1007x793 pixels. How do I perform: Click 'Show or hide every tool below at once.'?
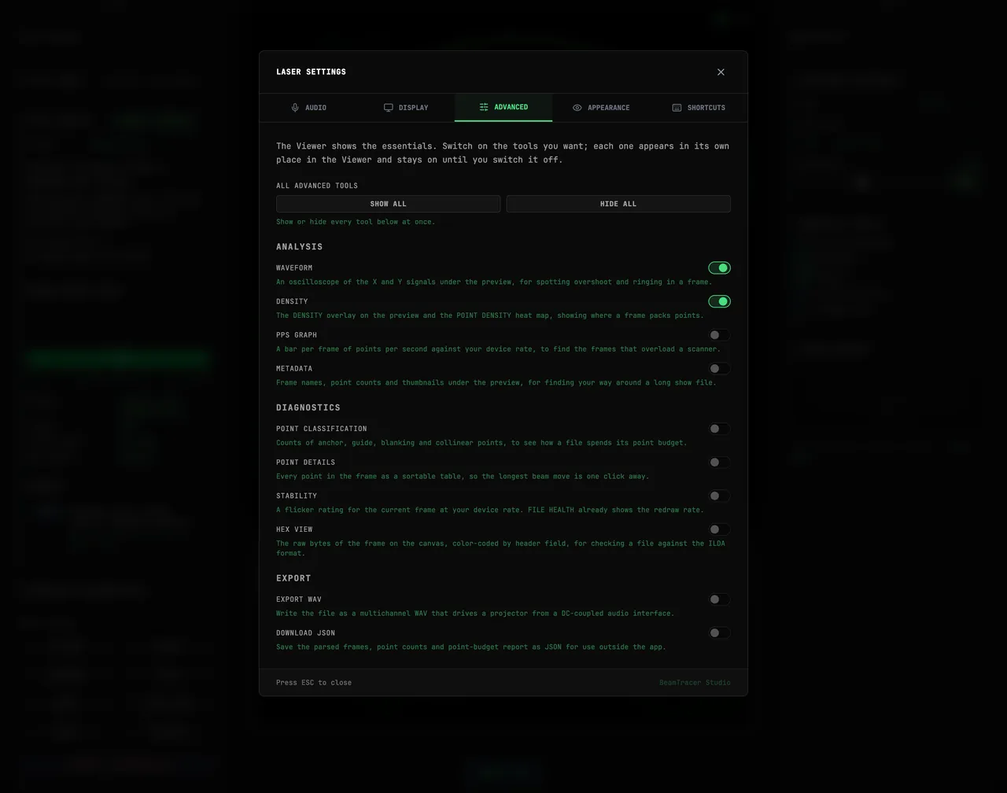point(356,222)
